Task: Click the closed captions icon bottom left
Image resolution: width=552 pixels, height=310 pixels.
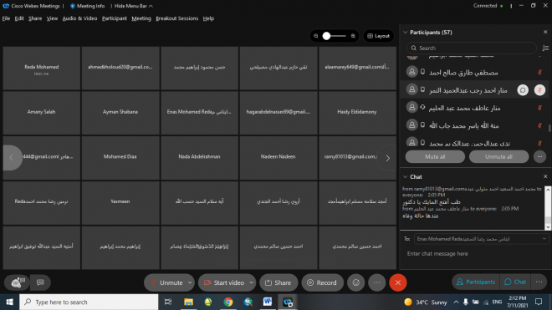Action: coord(40,282)
